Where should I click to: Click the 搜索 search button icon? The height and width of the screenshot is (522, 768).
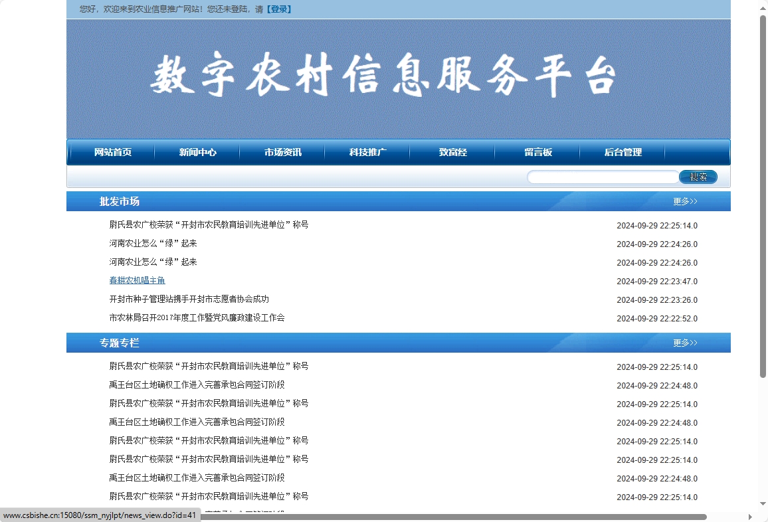click(698, 177)
